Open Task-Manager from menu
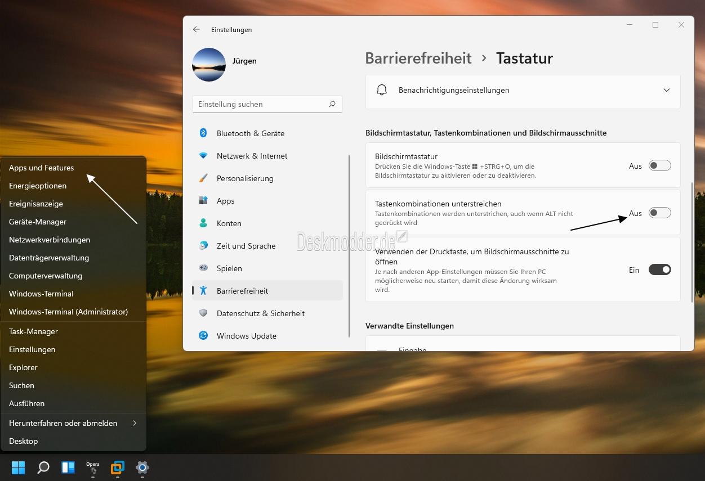705x481 pixels. tap(74, 331)
